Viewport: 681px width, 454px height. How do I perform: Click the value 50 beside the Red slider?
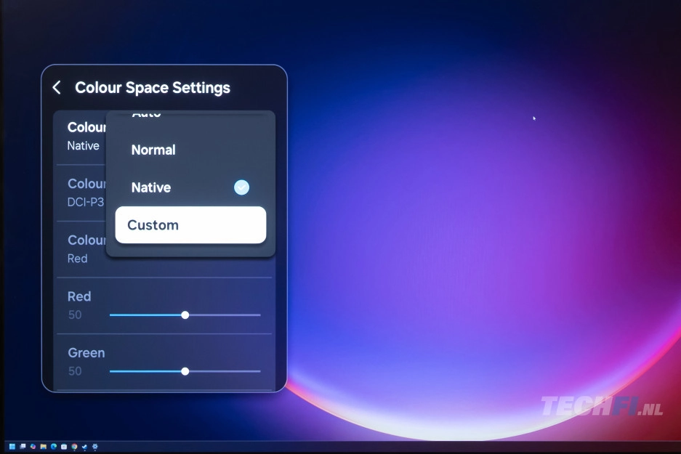(x=75, y=315)
